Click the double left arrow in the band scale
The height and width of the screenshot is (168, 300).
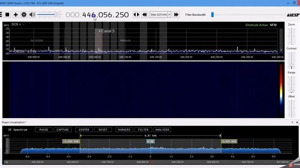click(x=7, y=162)
